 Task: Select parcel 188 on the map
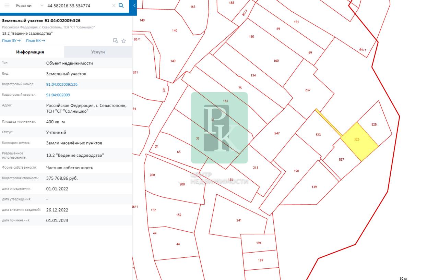[x=232, y=3]
